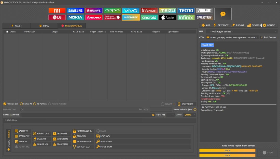Click the BACKUP NV button

click(22, 131)
